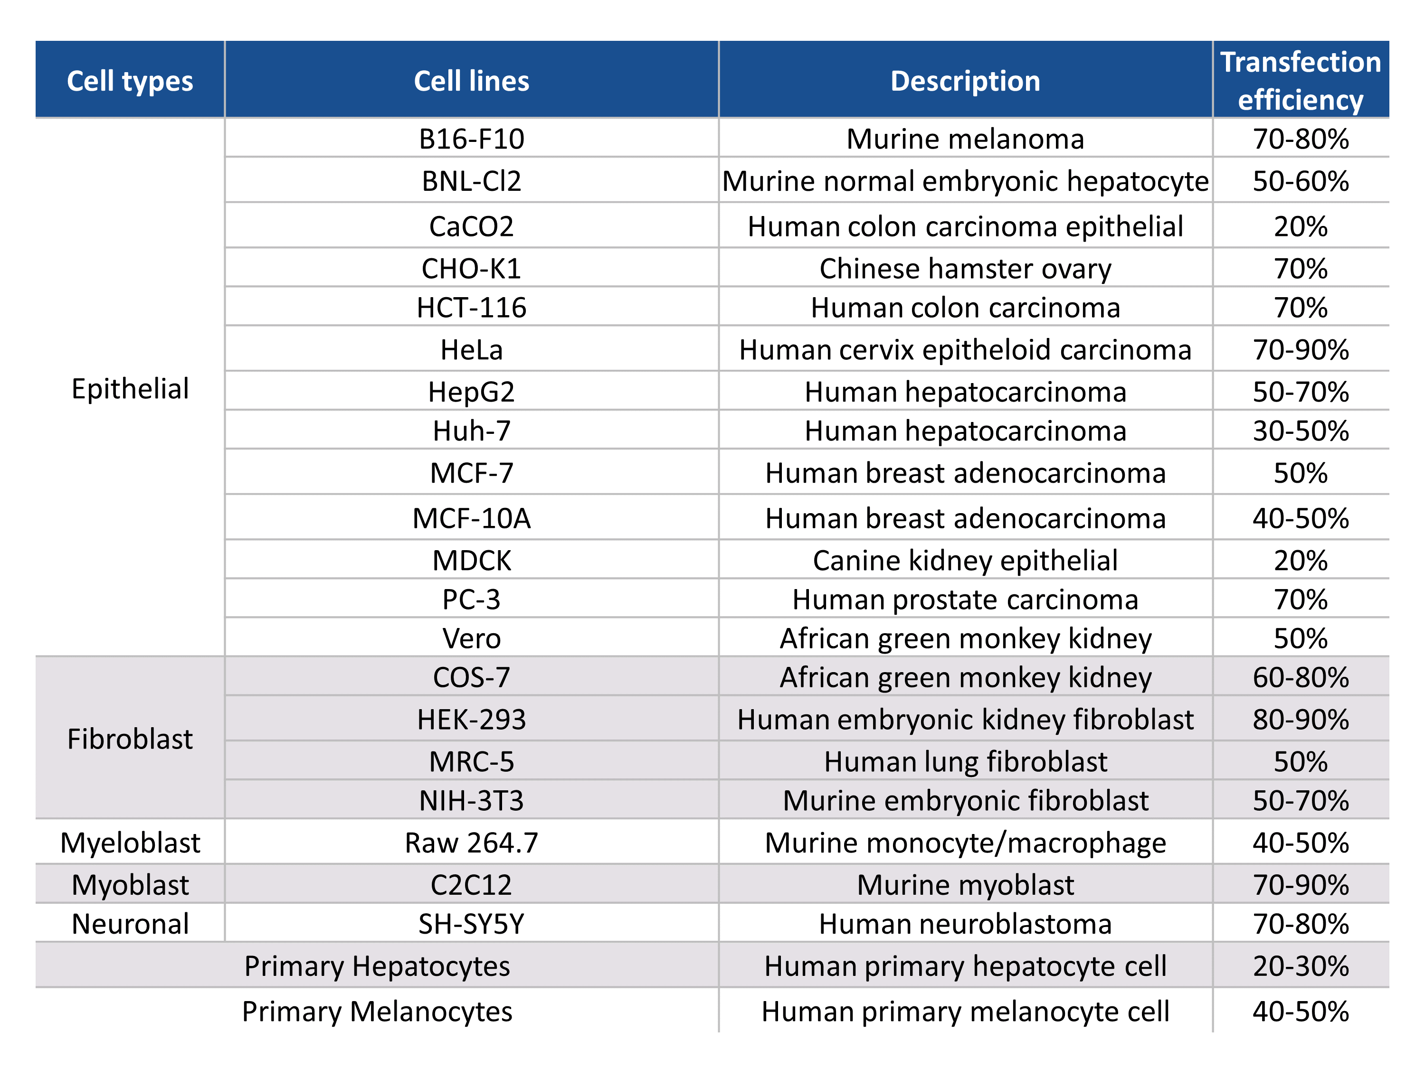Click the Cell types column header
The image size is (1425, 1068).
(130, 81)
